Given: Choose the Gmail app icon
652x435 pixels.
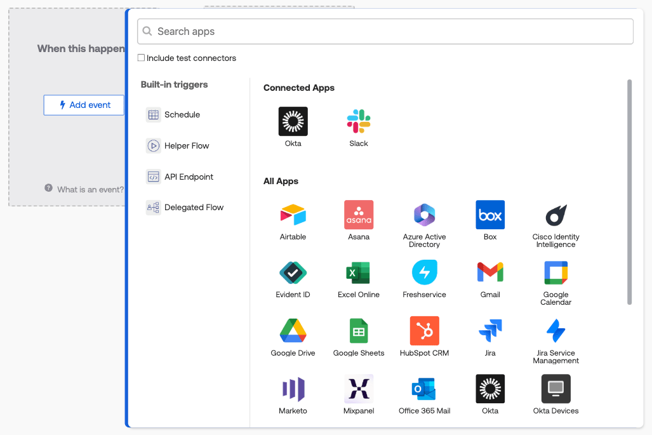Looking at the screenshot, I should point(490,273).
